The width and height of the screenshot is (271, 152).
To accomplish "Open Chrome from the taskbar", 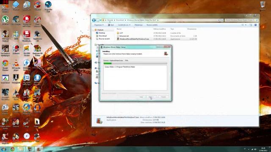I will [x=12, y=149].
